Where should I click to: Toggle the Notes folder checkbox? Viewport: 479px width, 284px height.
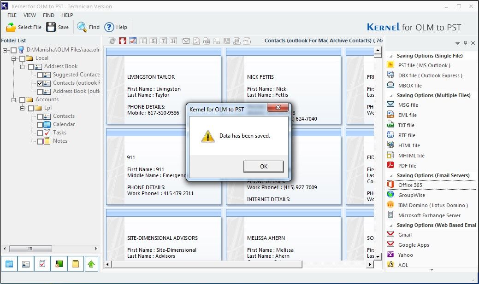40,141
